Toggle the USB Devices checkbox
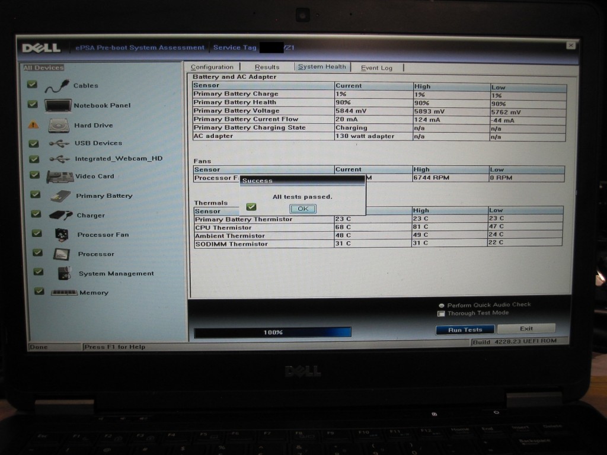 pos(34,143)
